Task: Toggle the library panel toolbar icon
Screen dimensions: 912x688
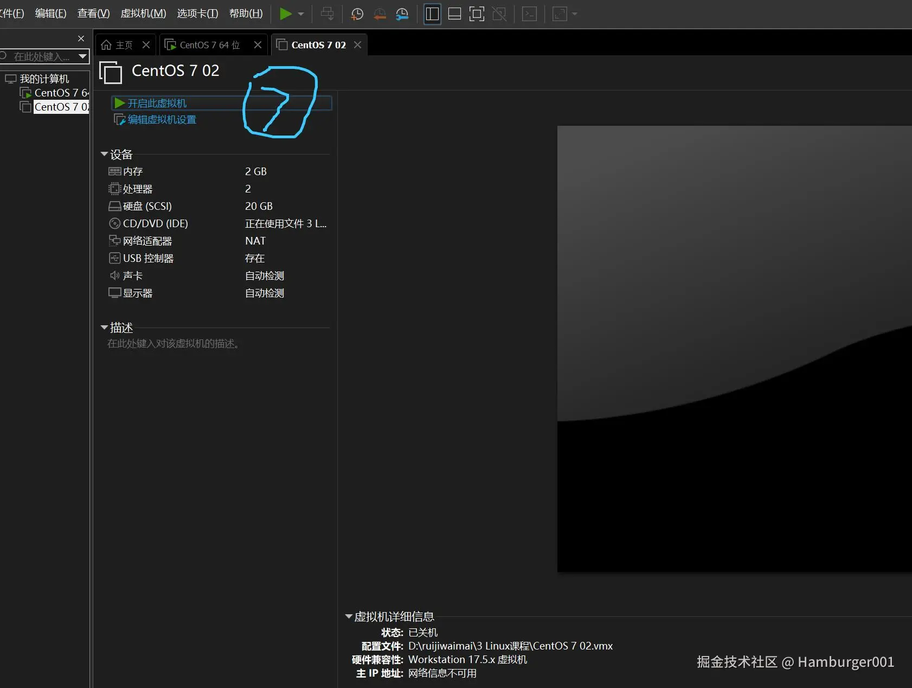Action: tap(432, 14)
